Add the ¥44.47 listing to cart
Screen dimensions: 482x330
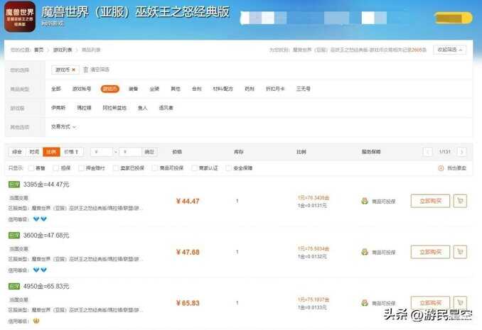point(460,201)
